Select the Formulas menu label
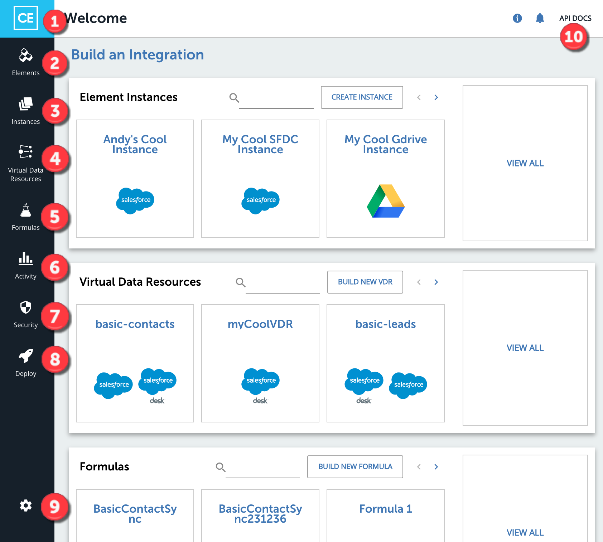This screenshot has width=603, height=542. pyautogui.click(x=26, y=228)
